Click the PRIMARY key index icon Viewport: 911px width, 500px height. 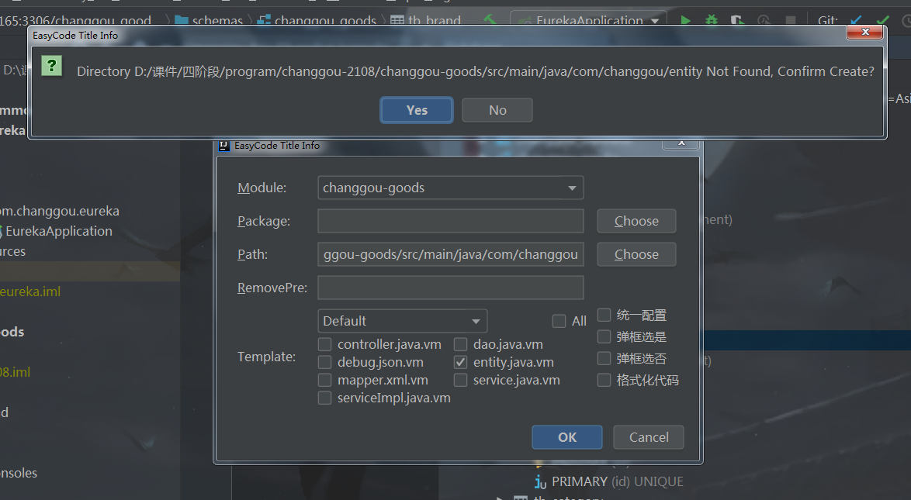[x=541, y=481]
